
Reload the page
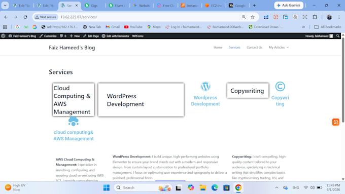tap(25, 17)
